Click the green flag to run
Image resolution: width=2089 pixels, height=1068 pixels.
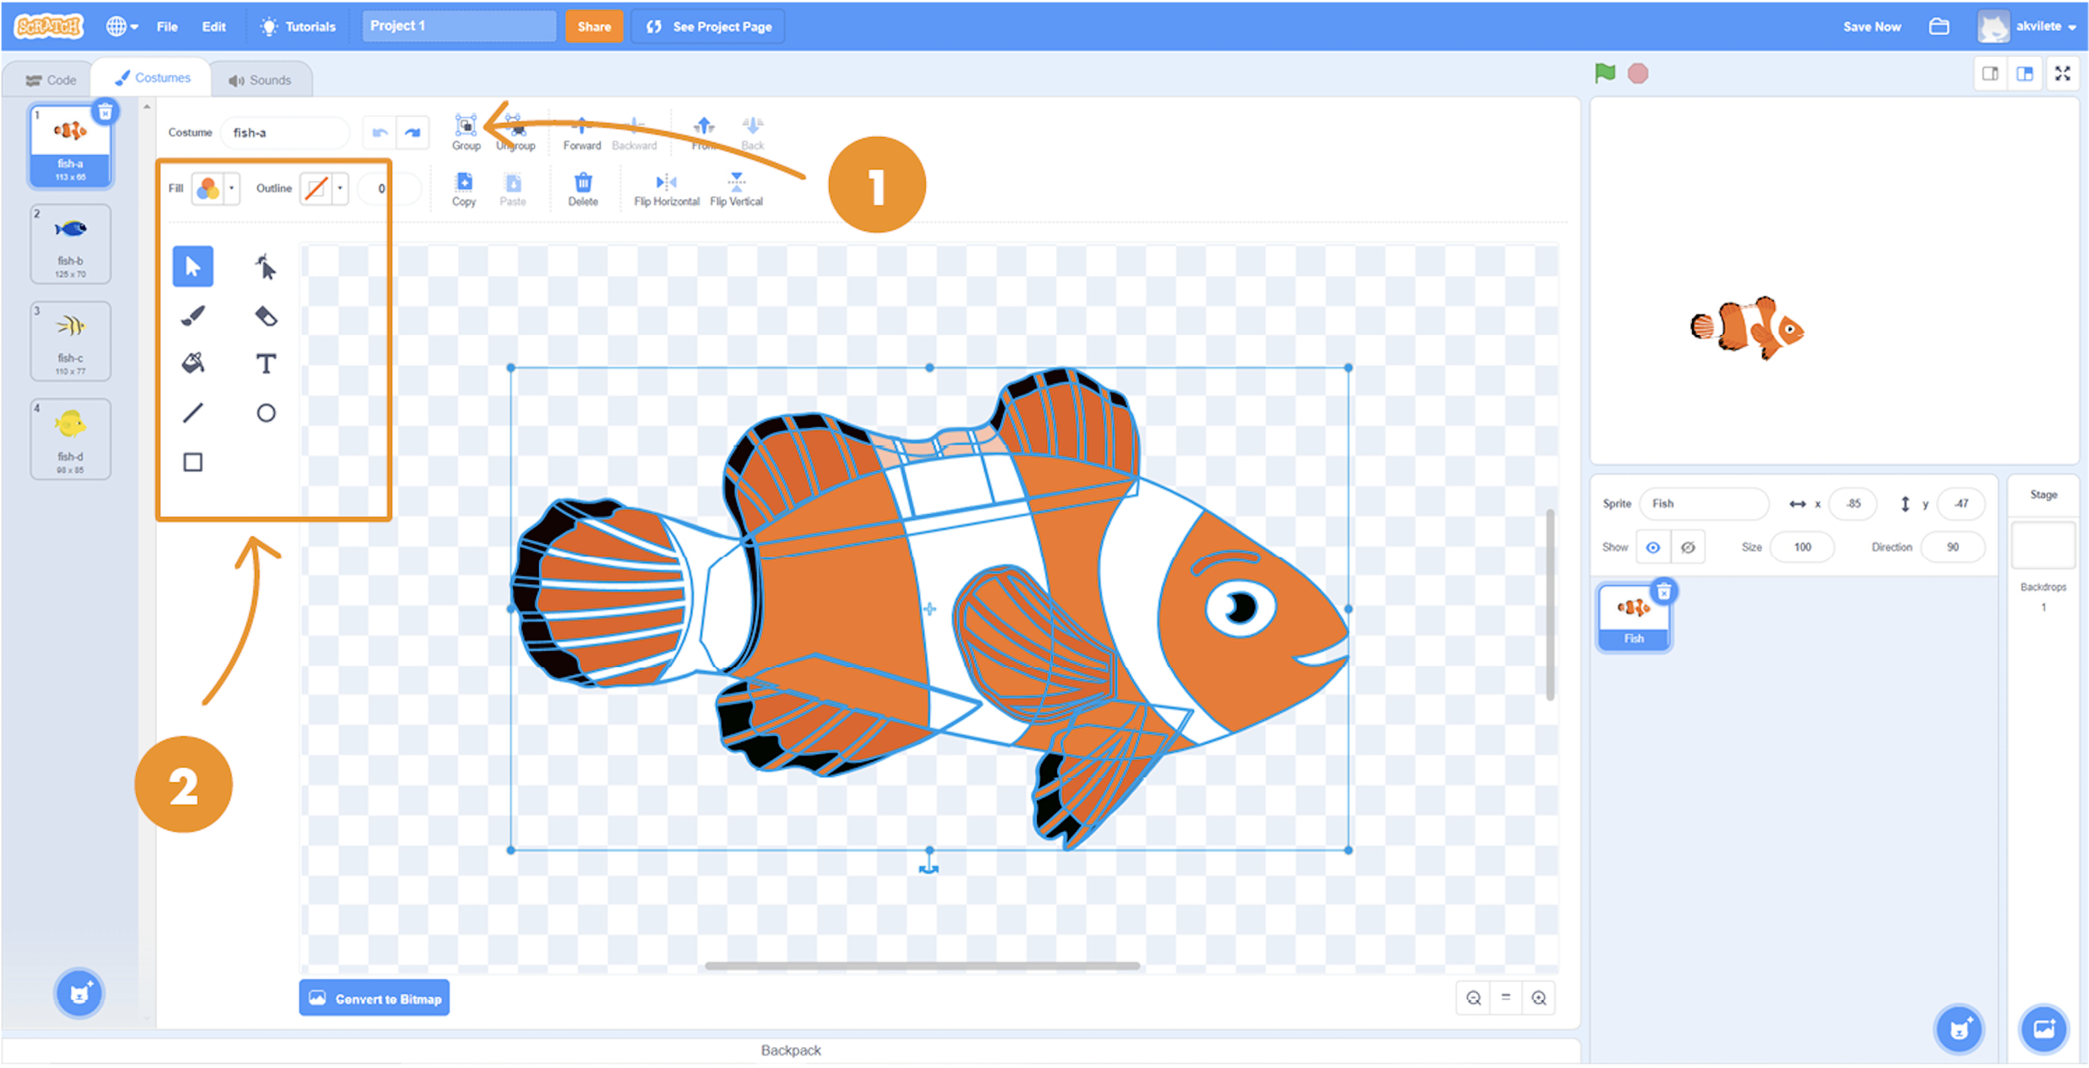pos(1605,74)
